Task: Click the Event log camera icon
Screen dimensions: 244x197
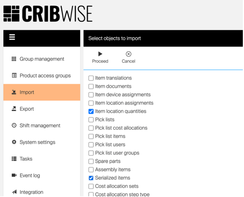Action: (x=14, y=176)
